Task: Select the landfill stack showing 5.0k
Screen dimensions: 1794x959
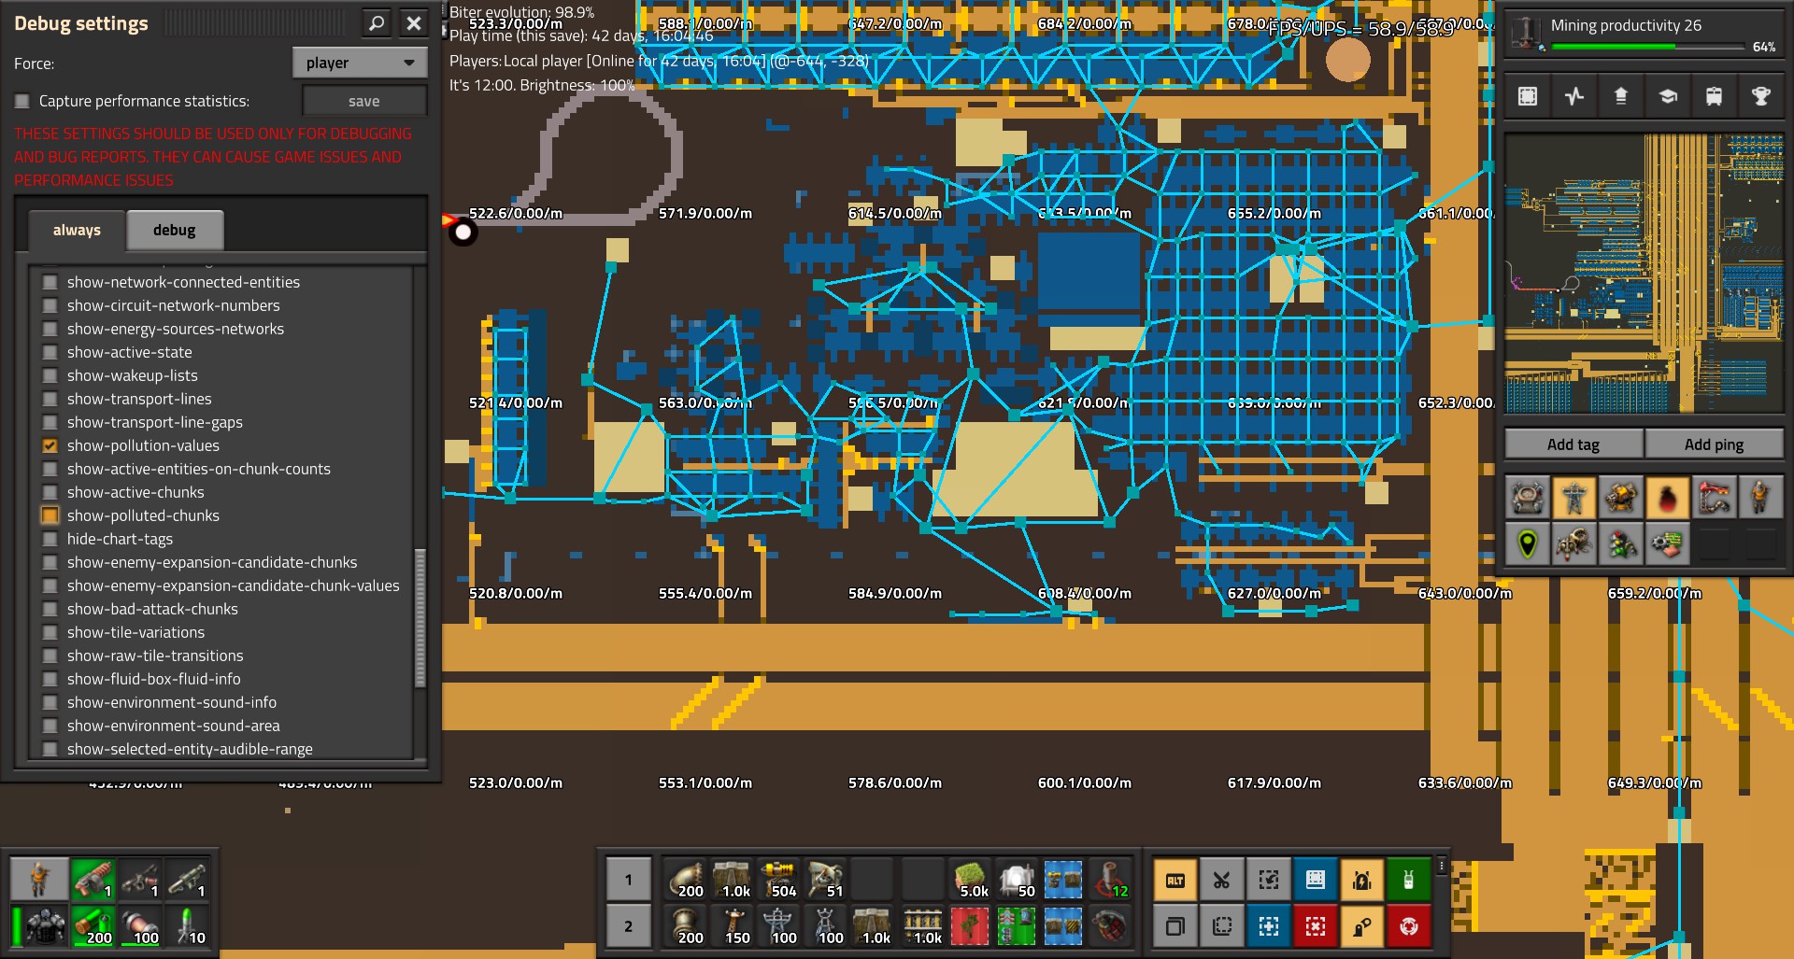Action: [x=970, y=880]
